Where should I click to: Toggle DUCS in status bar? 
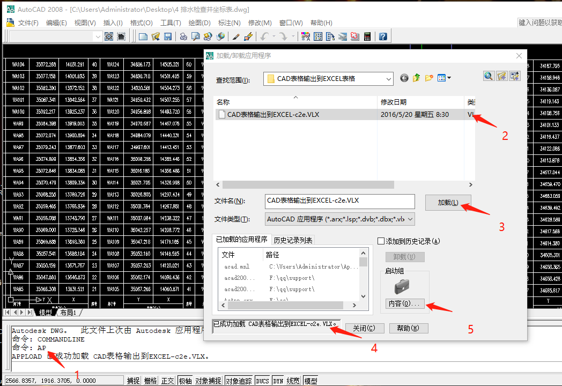(x=262, y=381)
